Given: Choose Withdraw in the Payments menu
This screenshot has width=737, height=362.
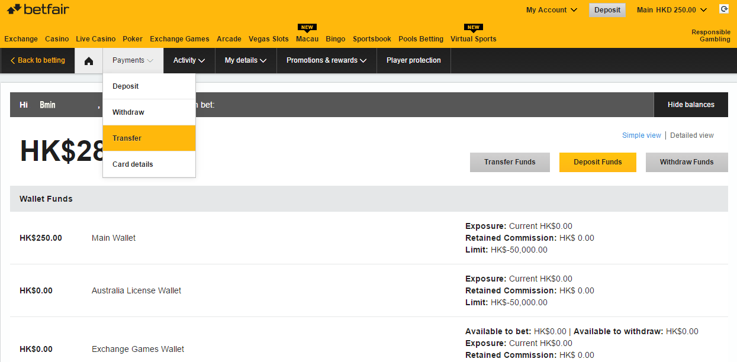Looking at the screenshot, I should [x=149, y=112].
